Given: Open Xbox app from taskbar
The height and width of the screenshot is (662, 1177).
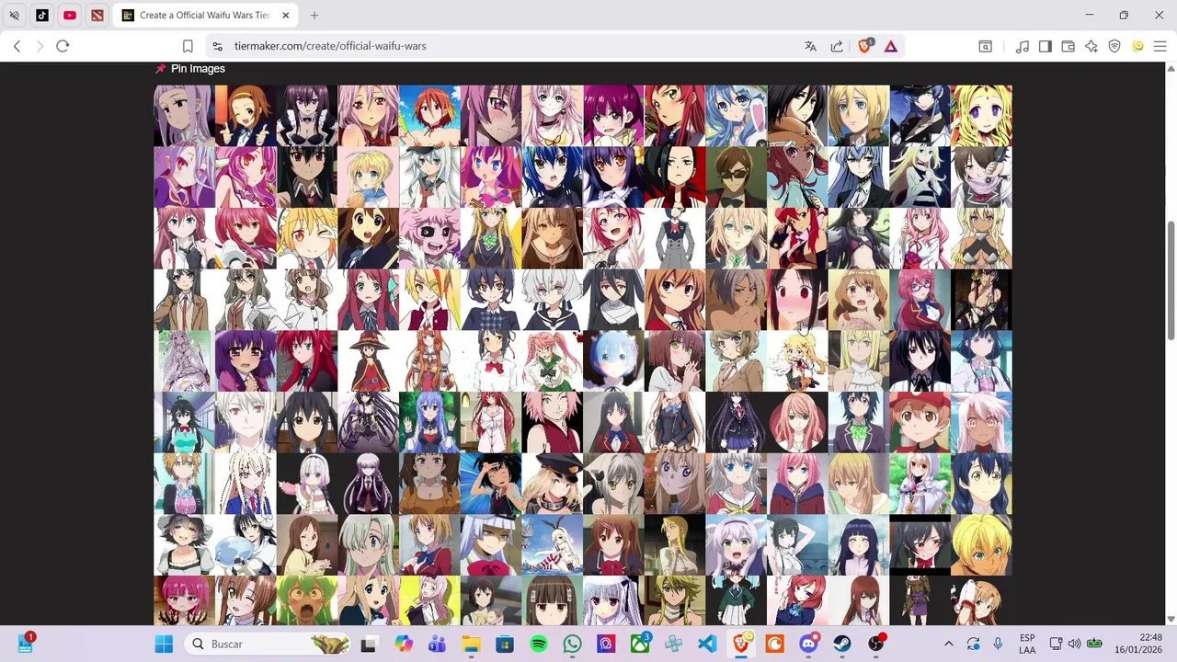Looking at the screenshot, I should coord(640,644).
